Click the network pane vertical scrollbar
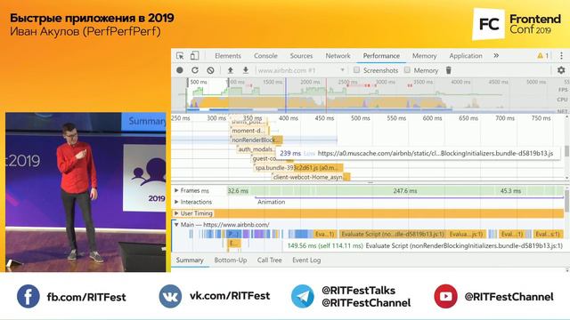Image resolution: width=570 pixels, height=320 pixels. click(566, 151)
